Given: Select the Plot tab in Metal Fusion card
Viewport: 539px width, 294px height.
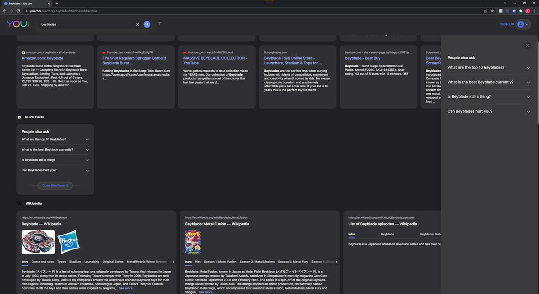Looking at the screenshot, I should tap(198, 262).
